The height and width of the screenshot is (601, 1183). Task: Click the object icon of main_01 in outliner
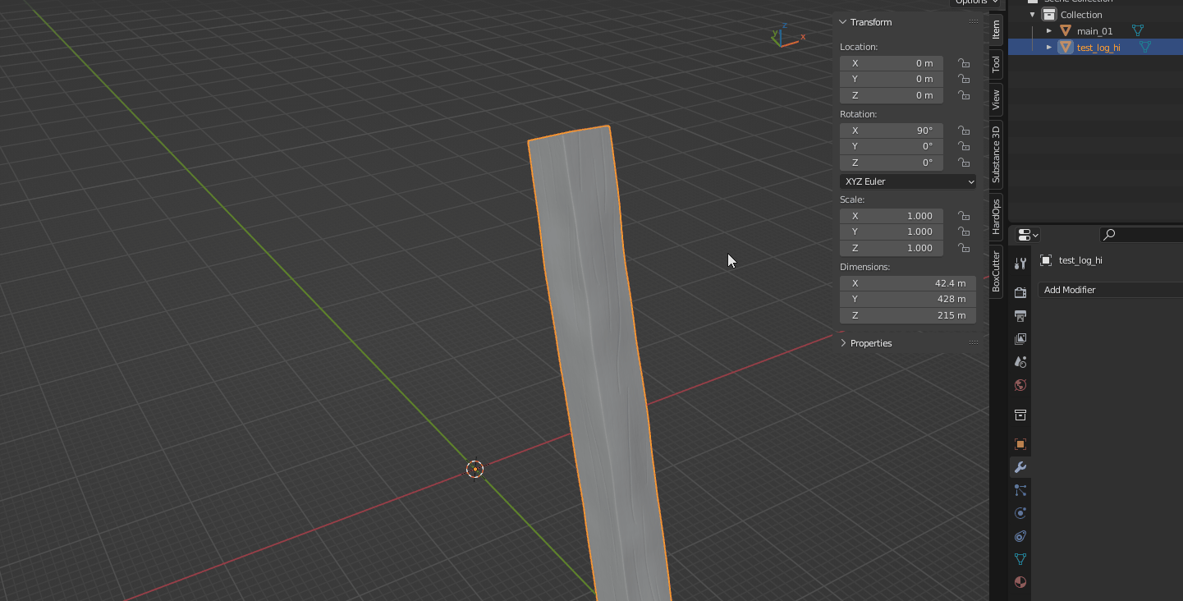tap(1066, 30)
